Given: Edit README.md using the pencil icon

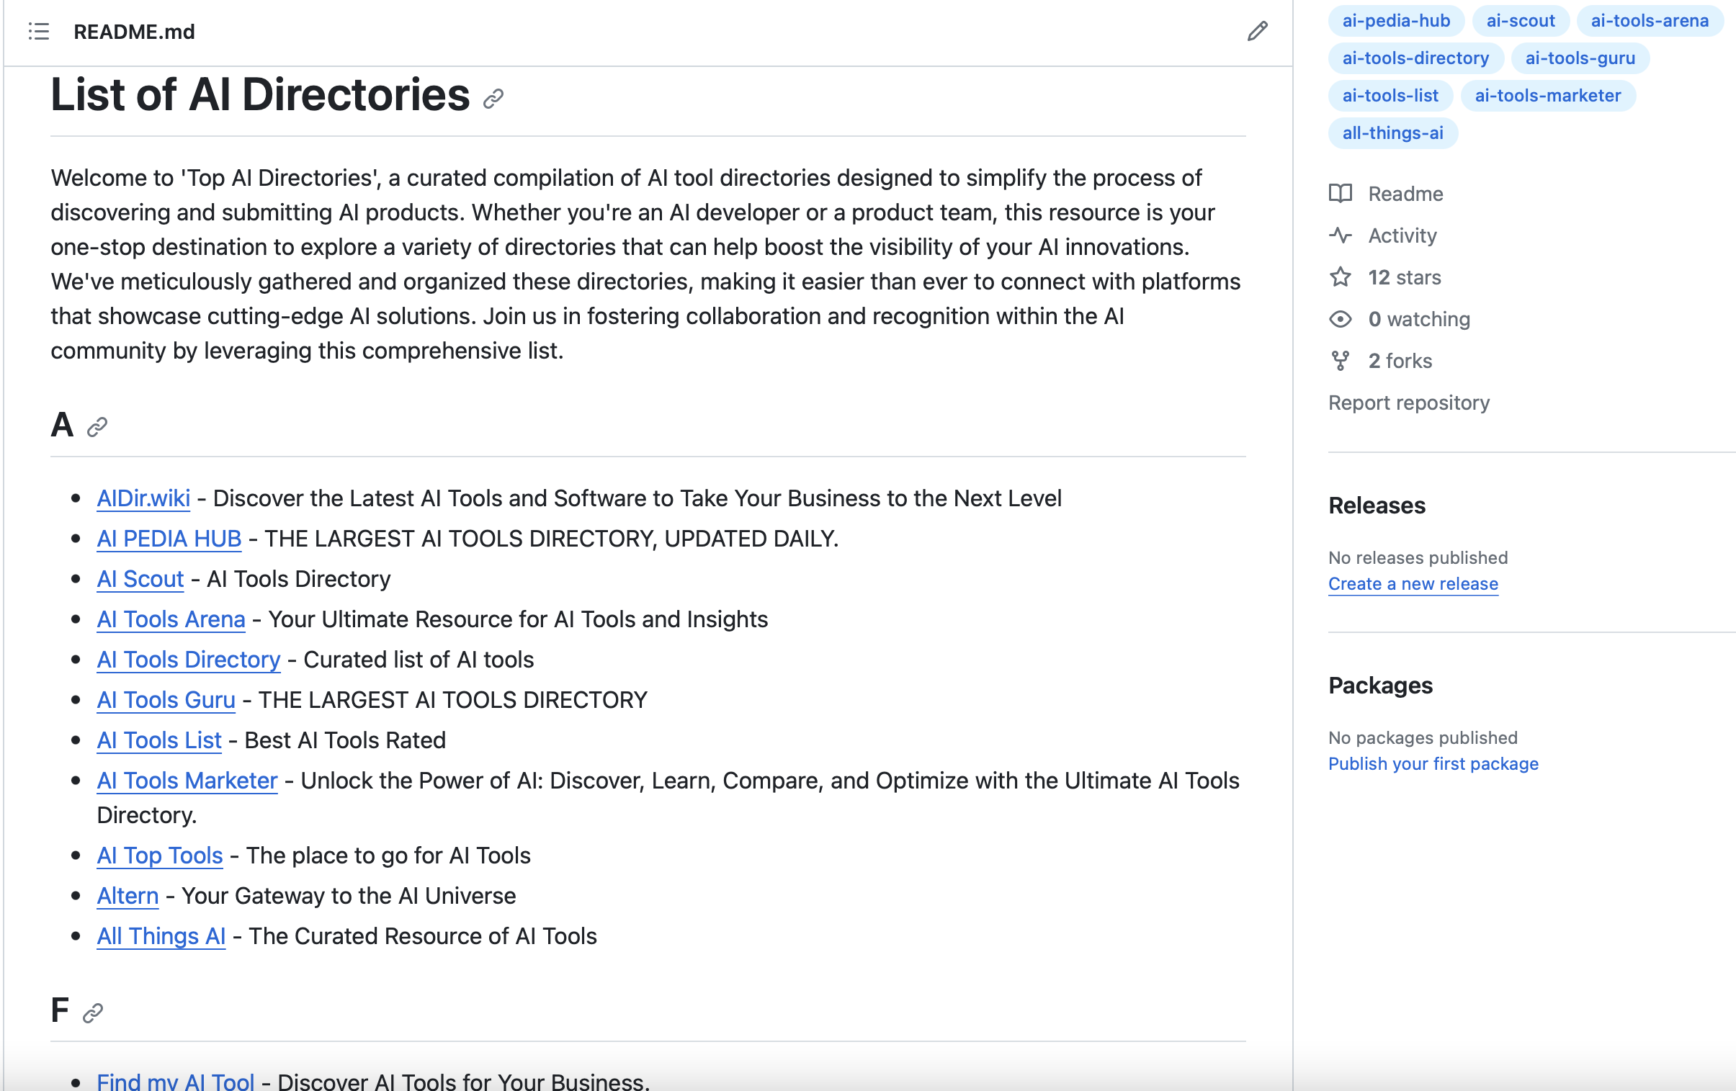Looking at the screenshot, I should coord(1257,32).
